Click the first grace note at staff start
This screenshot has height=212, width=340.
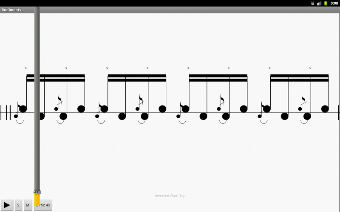(x=16, y=116)
